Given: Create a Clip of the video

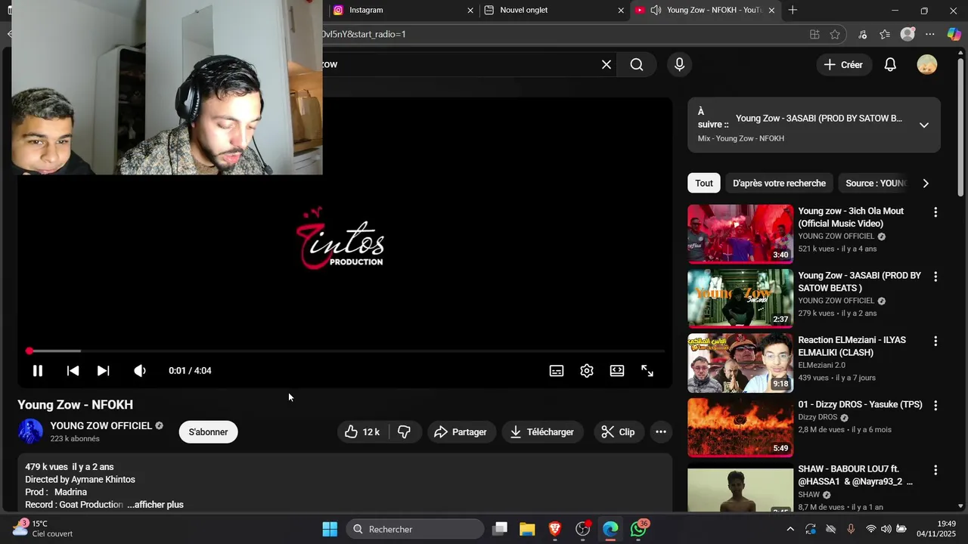Looking at the screenshot, I should tap(618, 432).
